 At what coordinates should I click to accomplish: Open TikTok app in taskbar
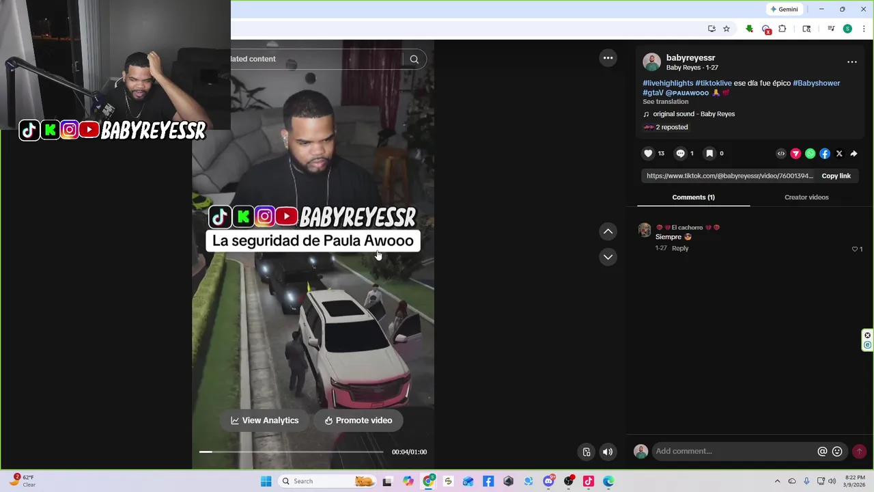(589, 482)
